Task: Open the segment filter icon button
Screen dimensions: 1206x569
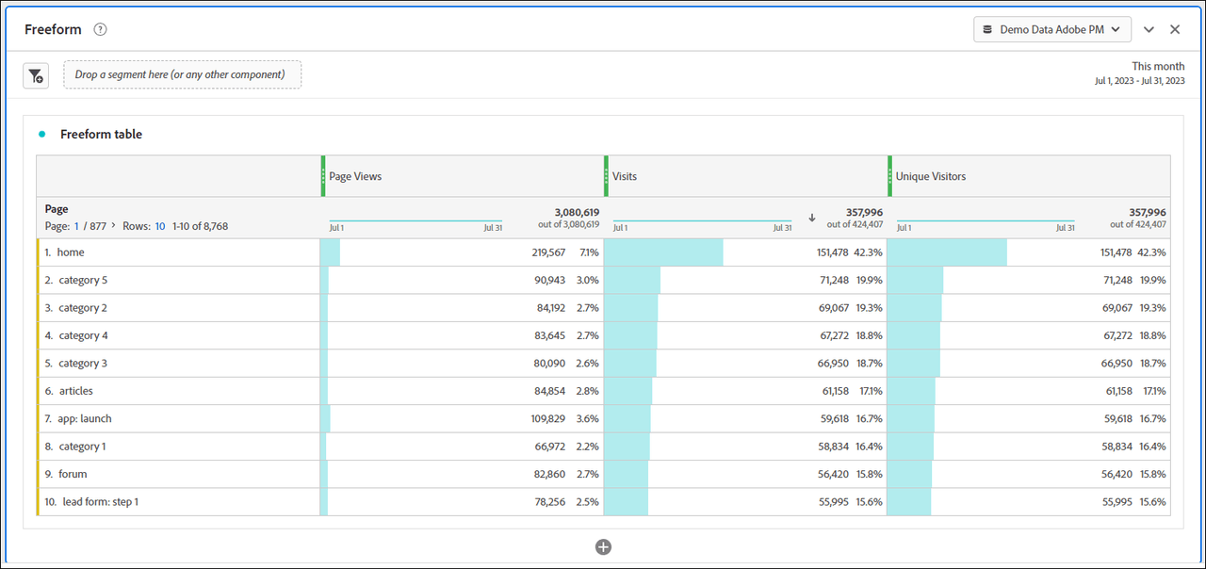Action: coord(36,75)
